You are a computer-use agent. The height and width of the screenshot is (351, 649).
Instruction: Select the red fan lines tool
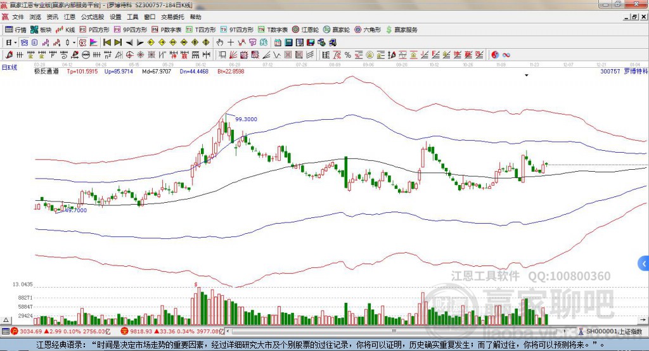[x=233, y=54]
